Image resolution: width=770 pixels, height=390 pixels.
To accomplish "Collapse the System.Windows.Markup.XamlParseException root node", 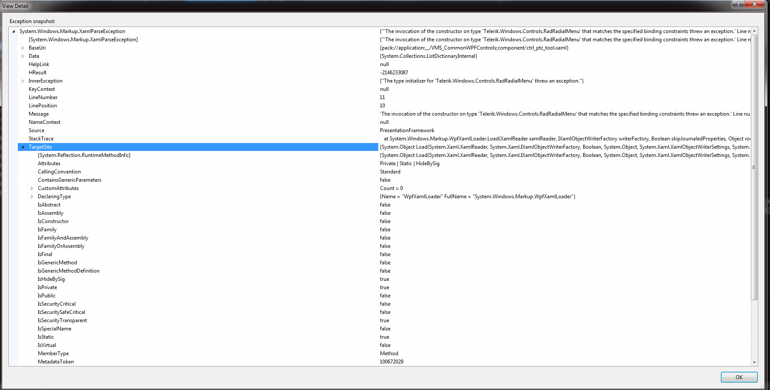I will coord(13,31).
